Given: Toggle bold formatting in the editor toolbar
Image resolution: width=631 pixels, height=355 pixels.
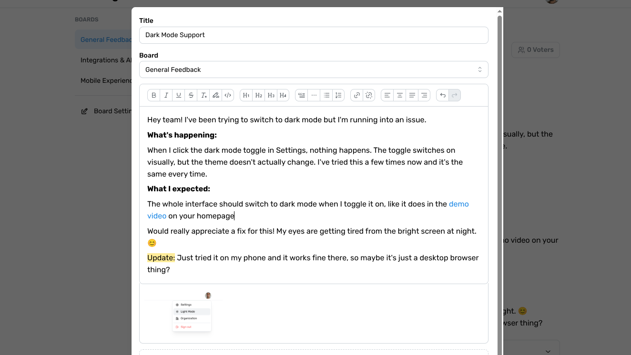Looking at the screenshot, I should click(x=154, y=95).
